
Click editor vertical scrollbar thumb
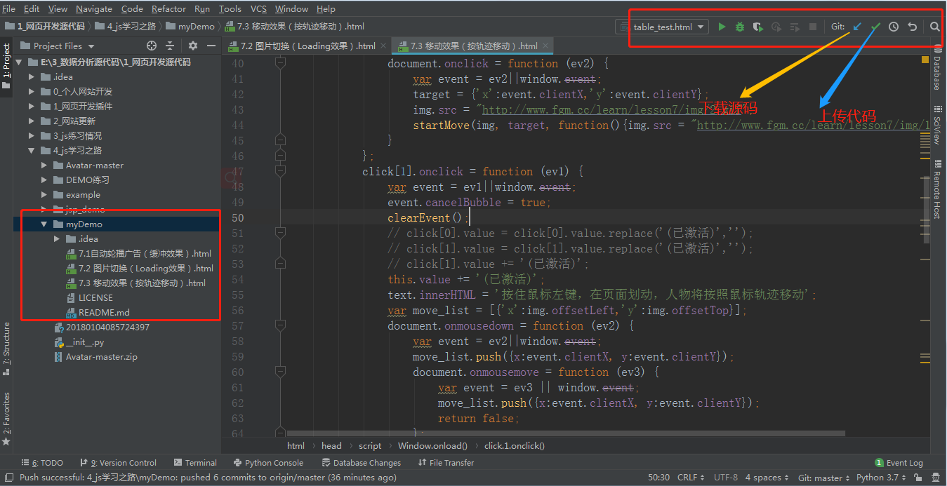click(926, 210)
